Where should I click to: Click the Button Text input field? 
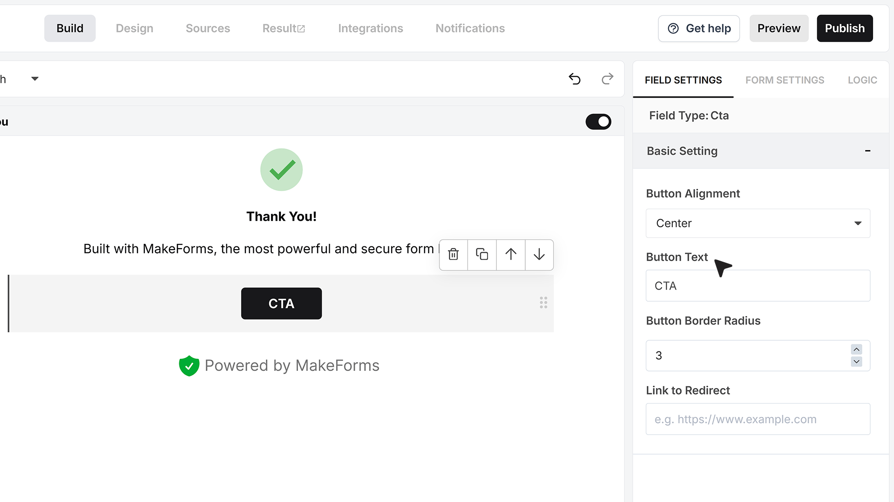(x=758, y=286)
